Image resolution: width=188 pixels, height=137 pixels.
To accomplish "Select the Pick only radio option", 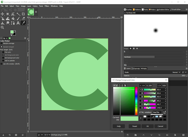I will (x=3, y=52).
